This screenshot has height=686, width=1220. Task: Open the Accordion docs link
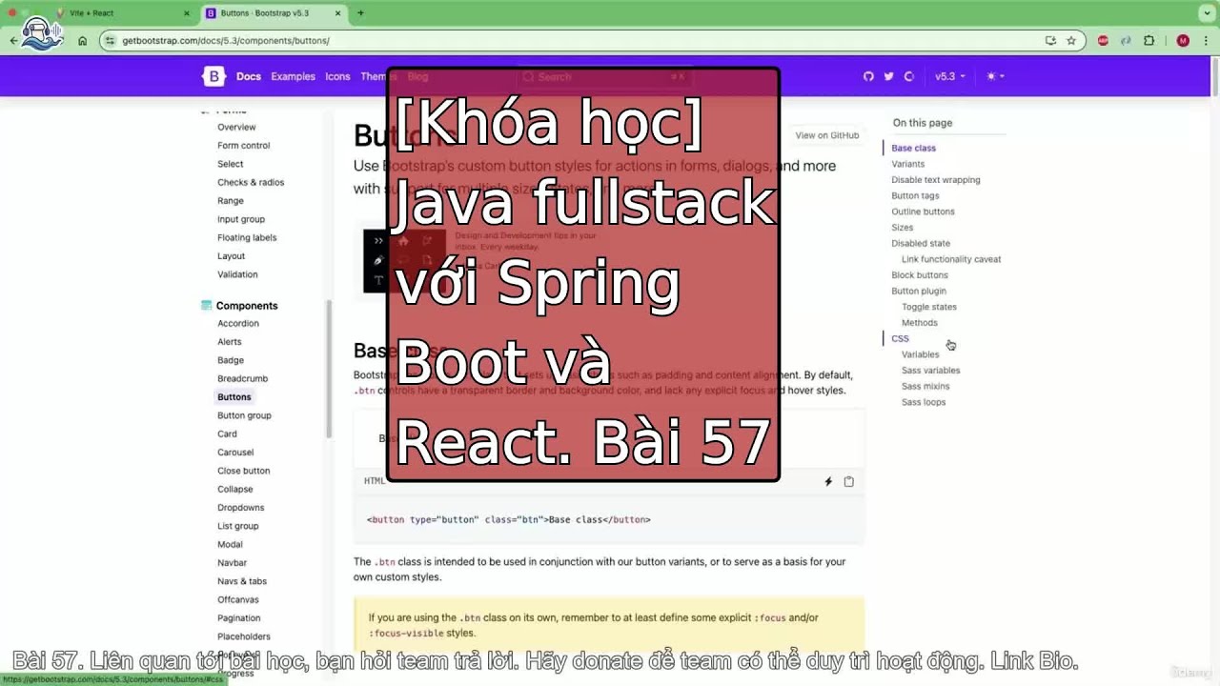coord(238,324)
